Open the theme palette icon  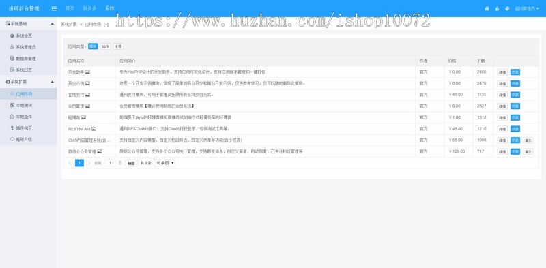coord(507,8)
